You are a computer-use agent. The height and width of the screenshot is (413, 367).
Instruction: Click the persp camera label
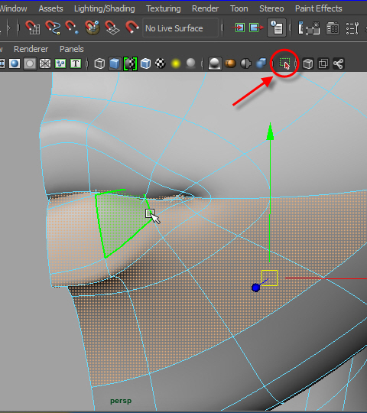tap(121, 402)
